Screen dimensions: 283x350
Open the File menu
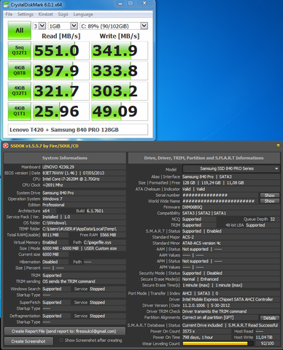9,15
